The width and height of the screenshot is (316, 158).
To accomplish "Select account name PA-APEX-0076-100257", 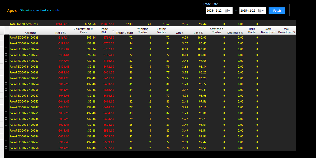I will click(24, 142).
